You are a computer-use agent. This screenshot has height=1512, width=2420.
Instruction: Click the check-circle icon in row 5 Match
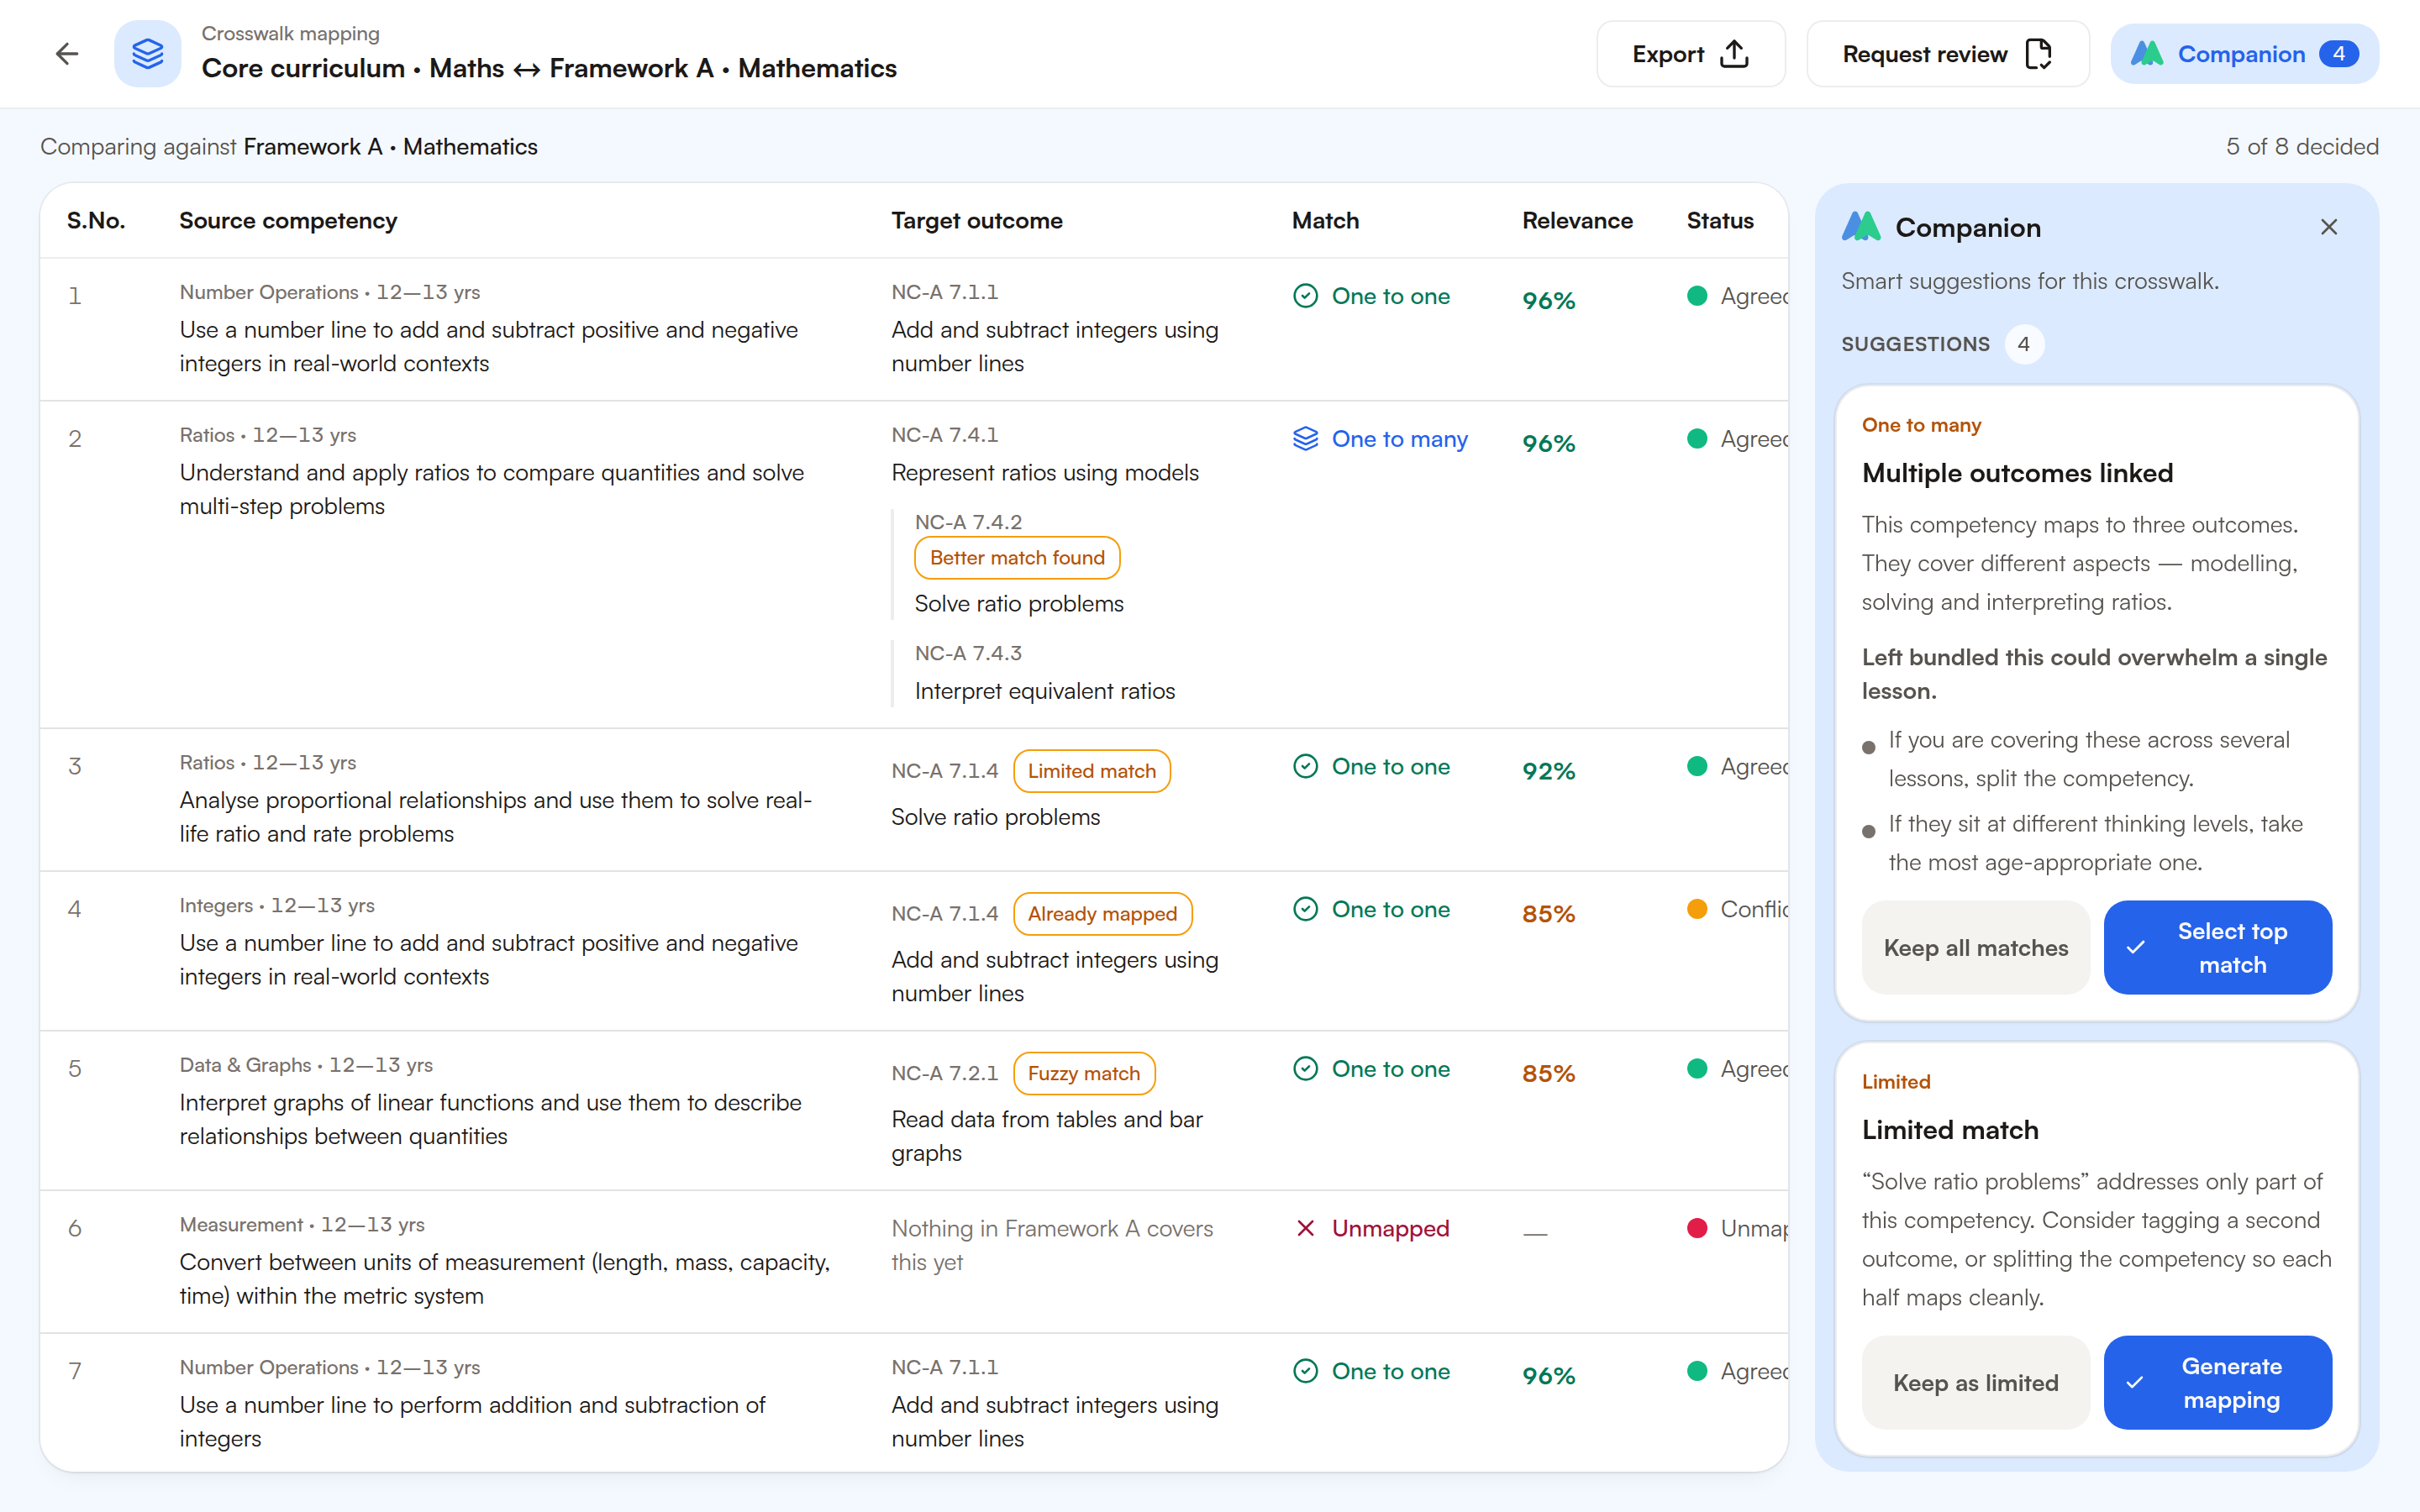(x=1305, y=1069)
